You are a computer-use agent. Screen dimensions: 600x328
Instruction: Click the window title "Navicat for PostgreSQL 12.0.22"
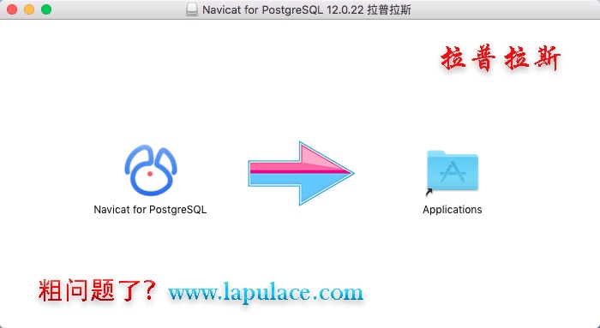click(283, 10)
